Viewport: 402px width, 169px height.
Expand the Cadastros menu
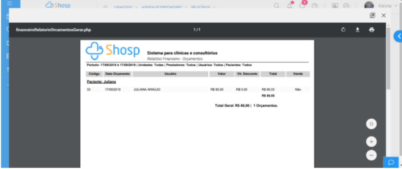[x=123, y=7]
